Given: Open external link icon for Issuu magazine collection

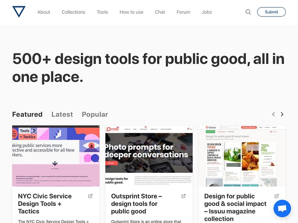Looking at the screenshot, I should [x=277, y=196].
